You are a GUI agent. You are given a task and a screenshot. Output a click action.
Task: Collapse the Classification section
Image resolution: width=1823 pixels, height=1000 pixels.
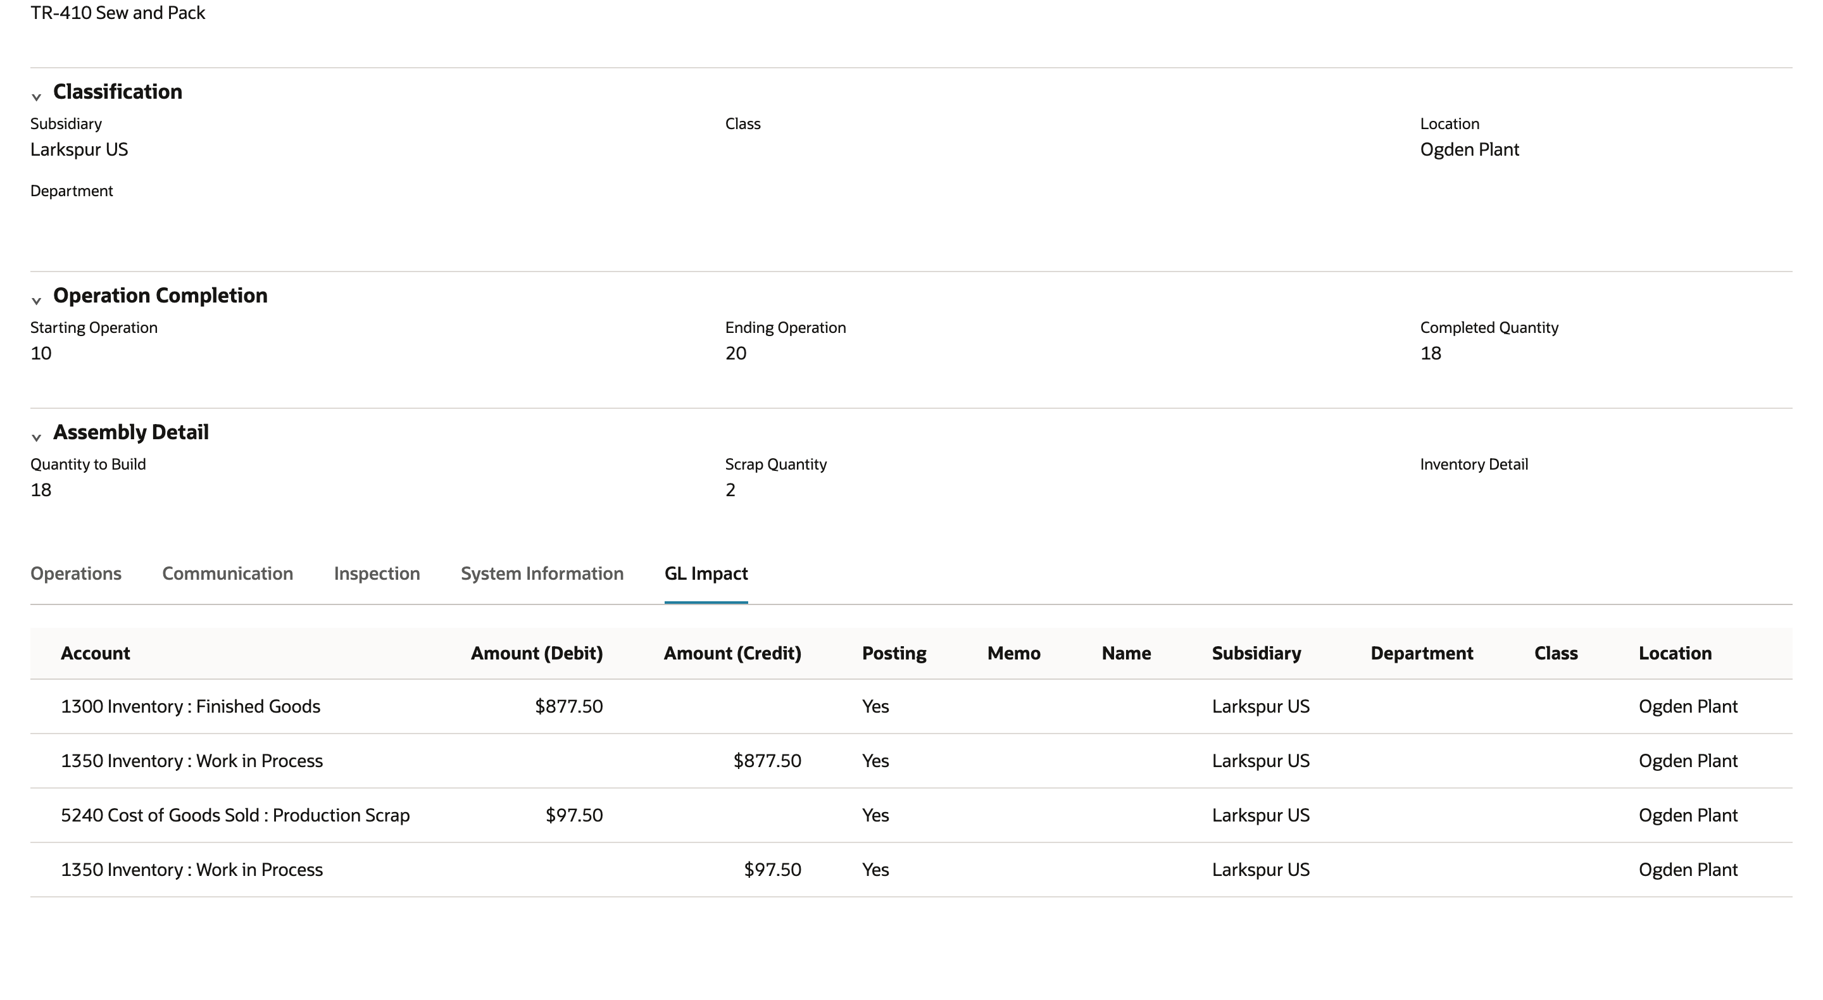37,96
